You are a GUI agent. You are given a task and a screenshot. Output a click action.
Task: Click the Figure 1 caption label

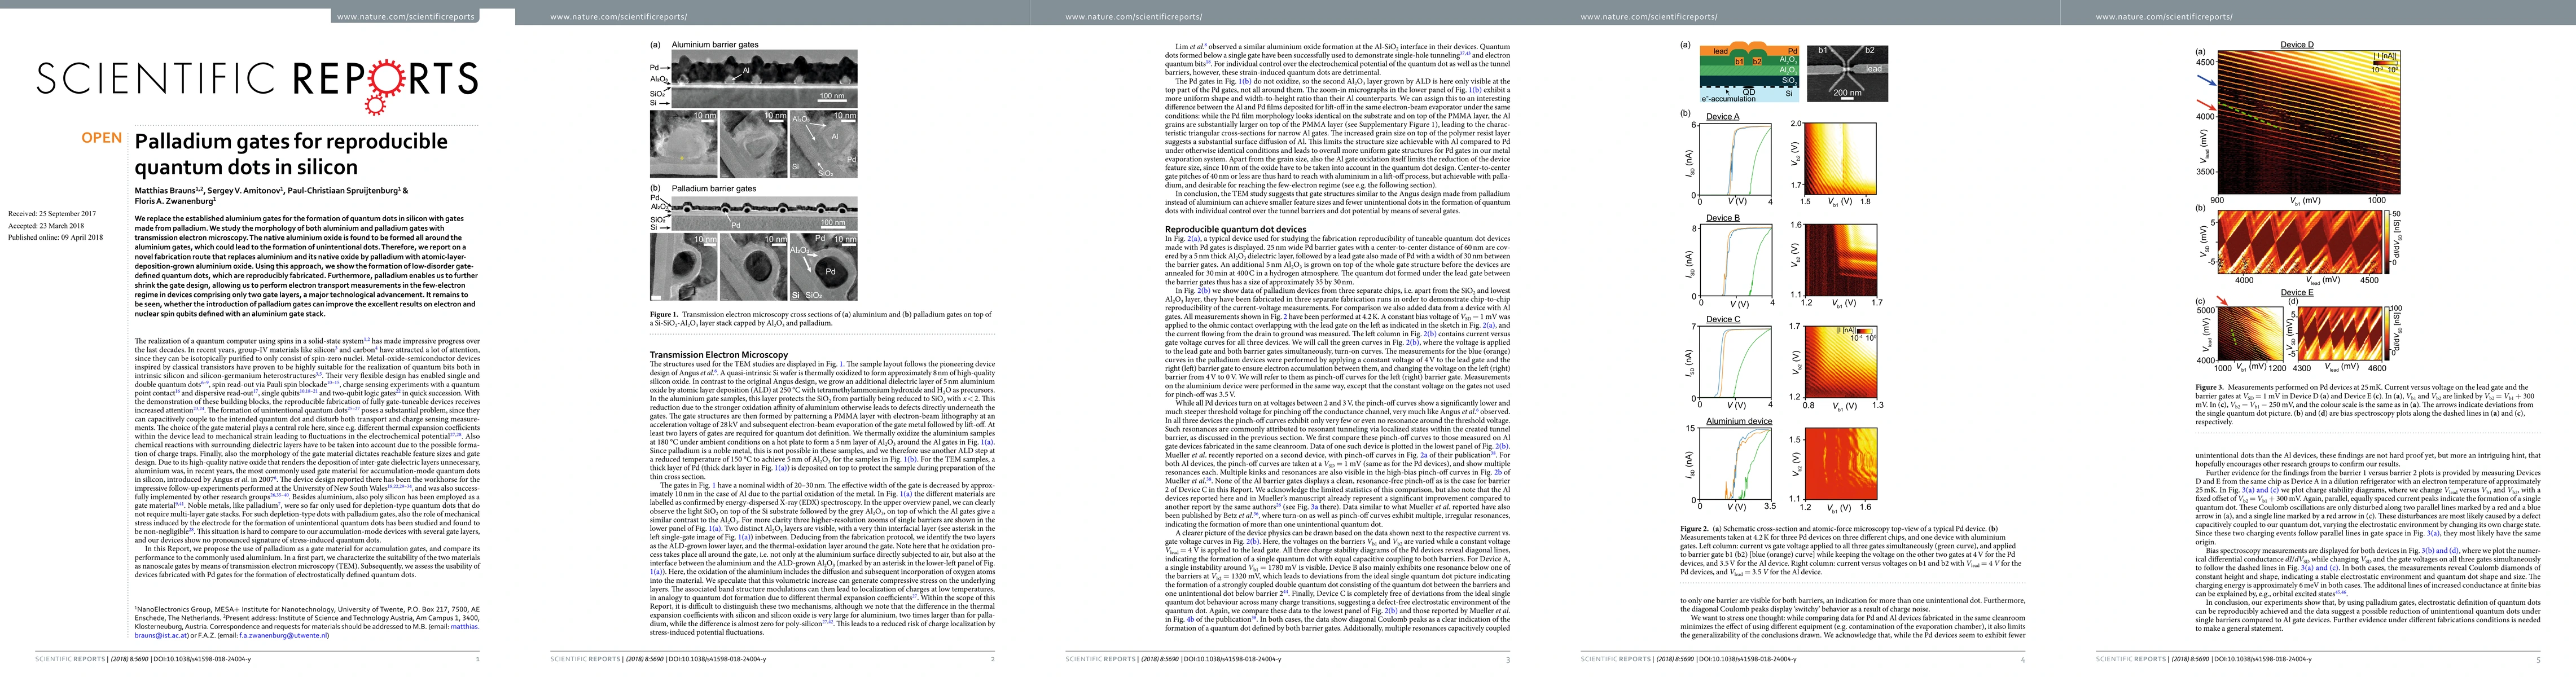pyautogui.click(x=663, y=314)
